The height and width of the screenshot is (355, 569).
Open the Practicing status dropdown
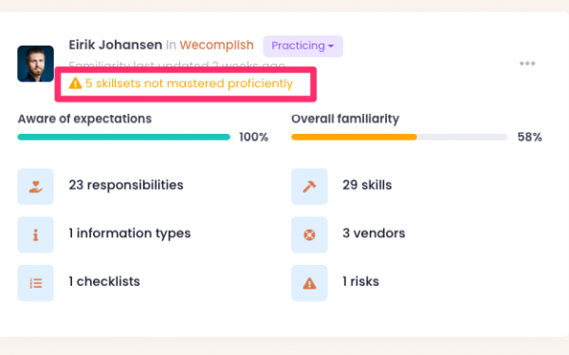point(303,47)
